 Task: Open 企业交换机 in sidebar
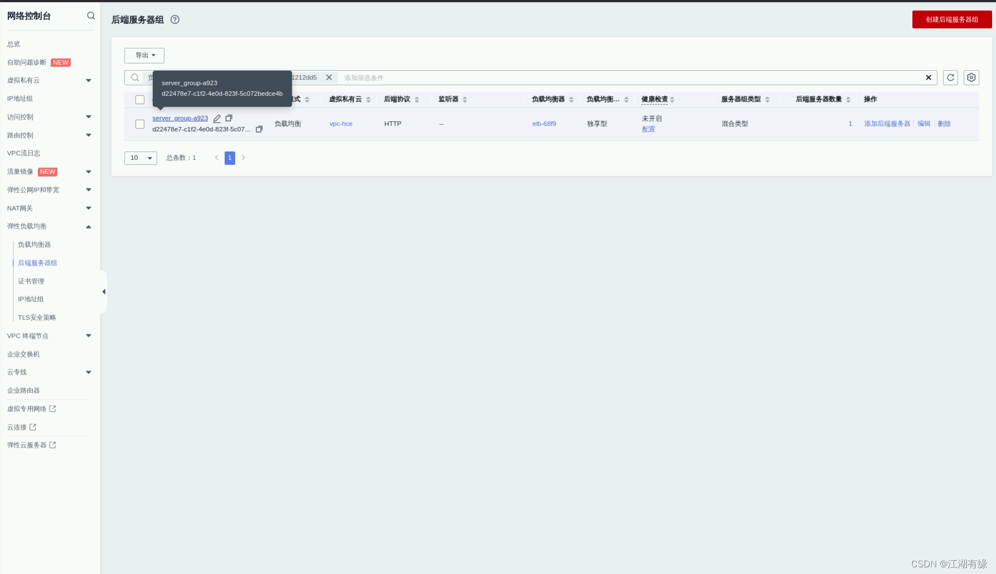pyautogui.click(x=23, y=354)
